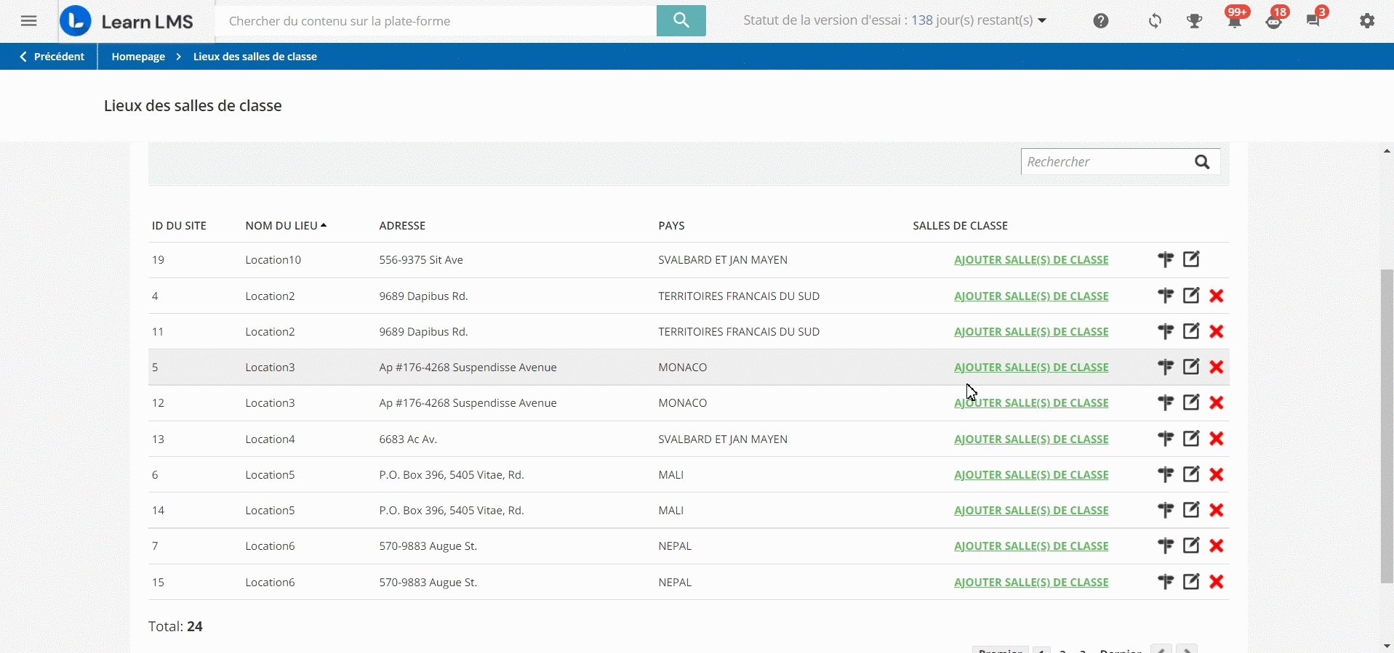
Task: Click the teal global search button
Action: [x=681, y=20]
